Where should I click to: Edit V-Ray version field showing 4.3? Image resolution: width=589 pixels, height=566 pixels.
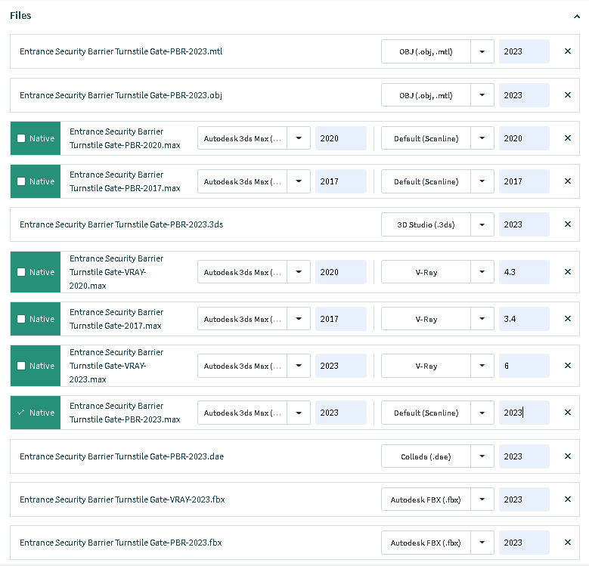(523, 272)
